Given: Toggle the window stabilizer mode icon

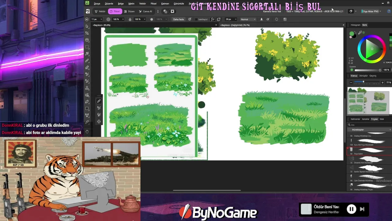Looking at the screenshot, I should pos(219,19).
